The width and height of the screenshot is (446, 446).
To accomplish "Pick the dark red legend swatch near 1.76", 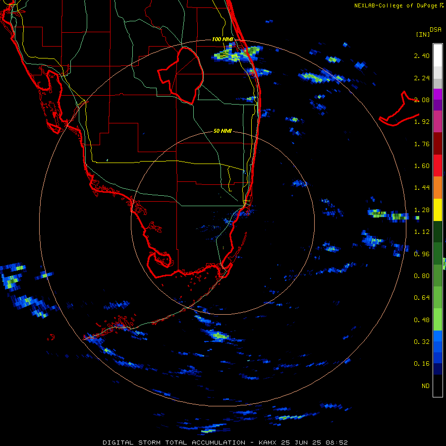I will click(438, 144).
